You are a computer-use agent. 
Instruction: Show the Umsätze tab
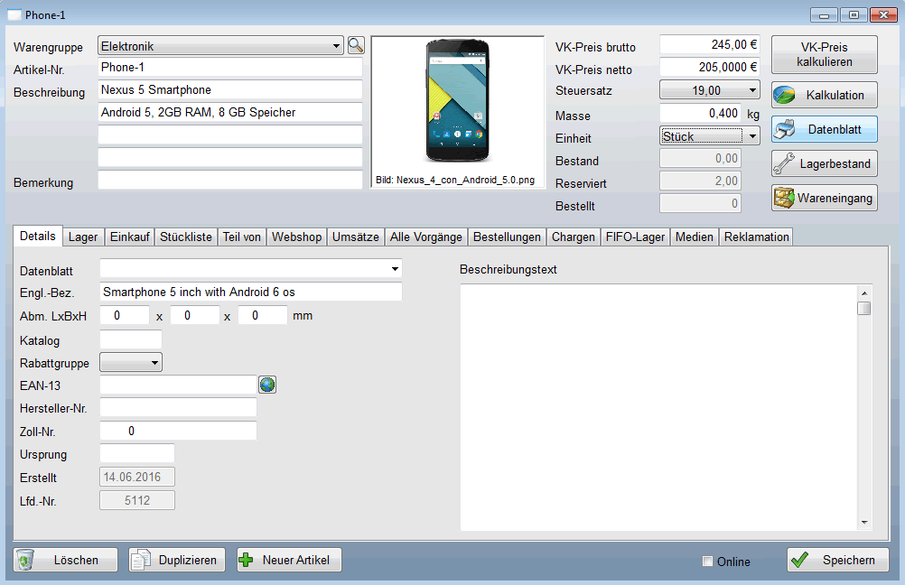356,237
